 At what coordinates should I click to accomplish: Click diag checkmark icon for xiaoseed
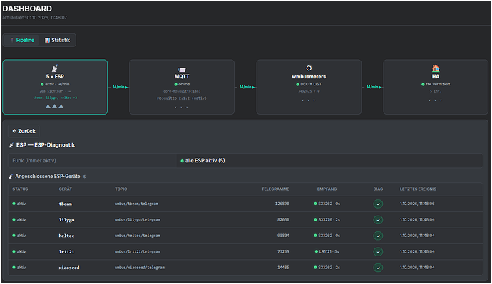[378, 268]
